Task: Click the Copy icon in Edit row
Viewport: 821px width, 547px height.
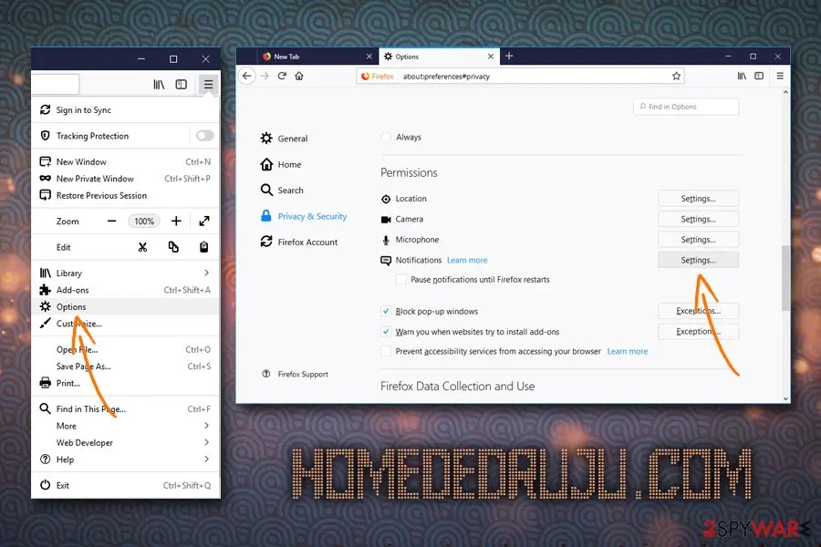Action: coord(173,247)
